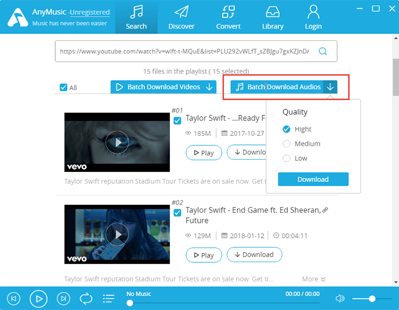Open the Login tab
The image size is (399, 310).
pyautogui.click(x=313, y=18)
